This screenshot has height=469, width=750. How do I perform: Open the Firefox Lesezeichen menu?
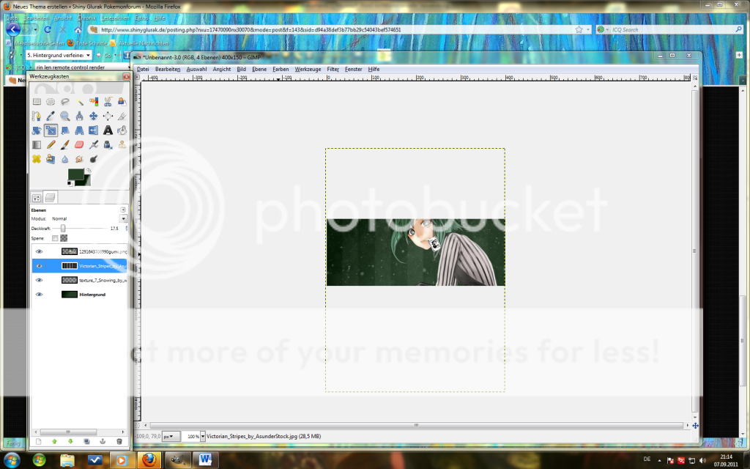pos(115,18)
